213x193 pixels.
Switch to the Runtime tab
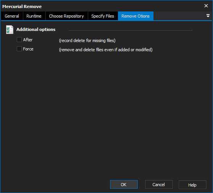[x=34, y=16]
